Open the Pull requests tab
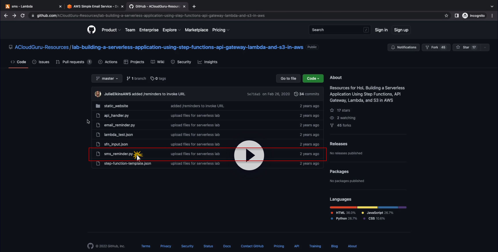This screenshot has height=252, width=498. [x=74, y=62]
